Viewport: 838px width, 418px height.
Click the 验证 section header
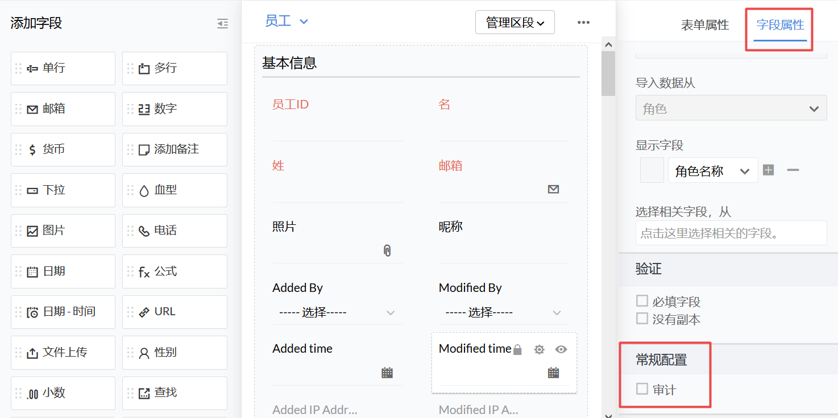pos(728,269)
